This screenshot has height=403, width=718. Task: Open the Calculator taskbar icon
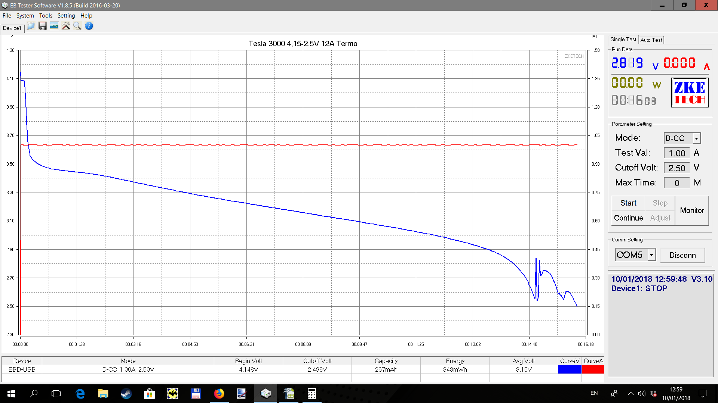pos(312,394)
